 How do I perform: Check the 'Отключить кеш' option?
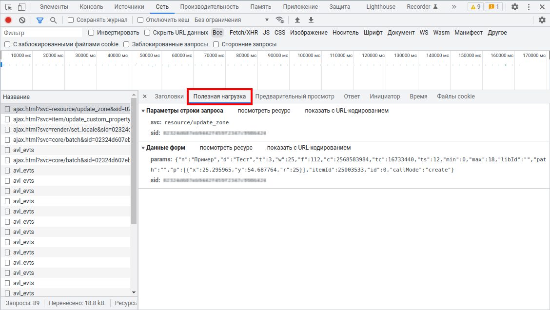(141, 20)
